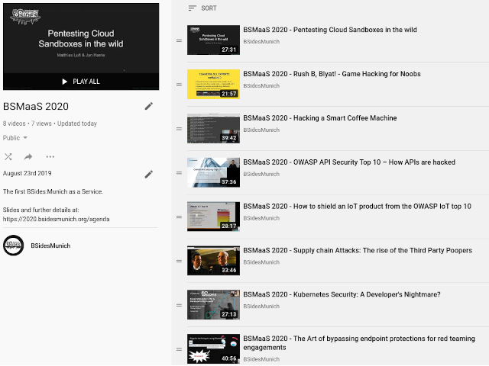The image size is (489, 366).
Task: Click BSidesMunich channel under Rush B video
Action: point(261,86)
